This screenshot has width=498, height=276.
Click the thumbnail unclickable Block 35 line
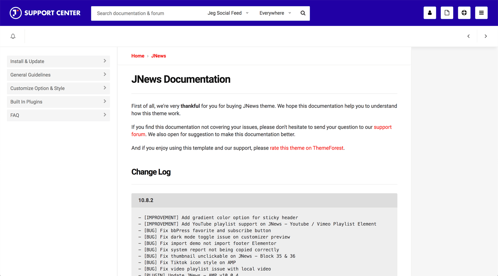point(217,256)
